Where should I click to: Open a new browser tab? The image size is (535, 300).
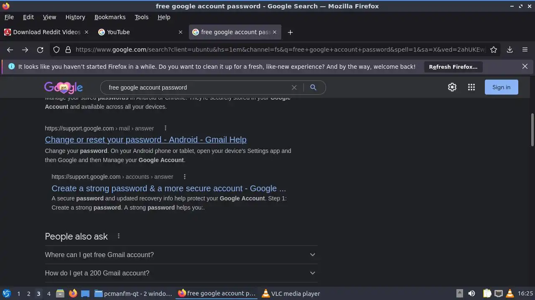click(290, 32)
